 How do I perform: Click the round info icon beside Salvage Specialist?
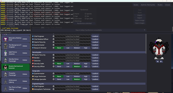coord(53,79)
